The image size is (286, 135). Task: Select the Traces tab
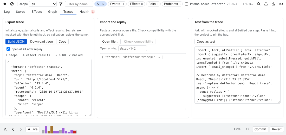coord(68,12)
